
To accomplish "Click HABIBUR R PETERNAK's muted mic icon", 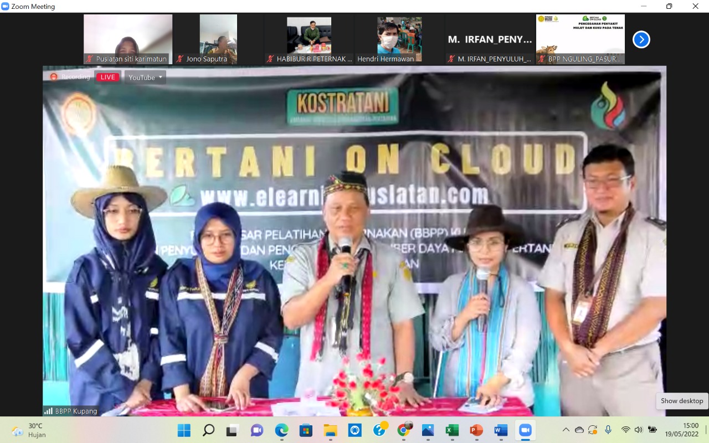I will 270,59.
